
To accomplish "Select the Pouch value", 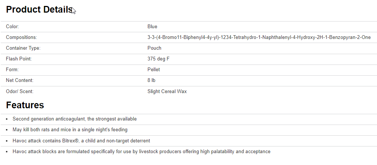I will click(154, 48).
